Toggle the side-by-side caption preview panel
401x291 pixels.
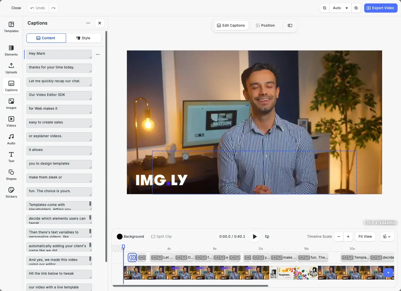pos(290,25)
